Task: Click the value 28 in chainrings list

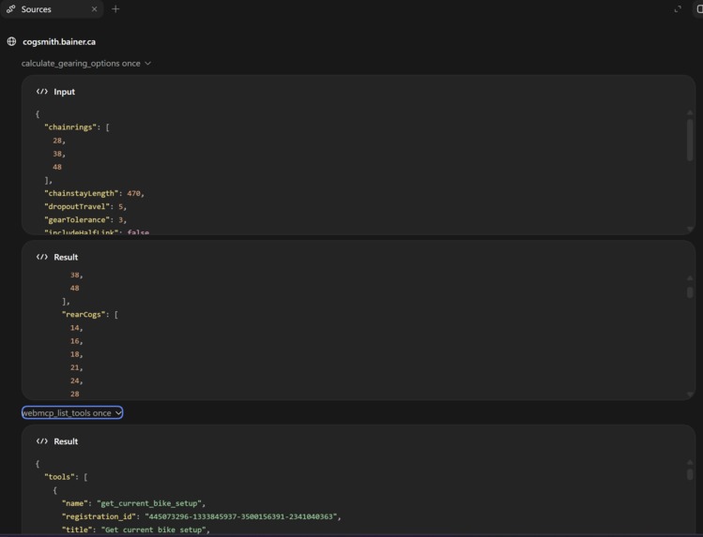Action: pyautogui.click(x=57, y=141)
